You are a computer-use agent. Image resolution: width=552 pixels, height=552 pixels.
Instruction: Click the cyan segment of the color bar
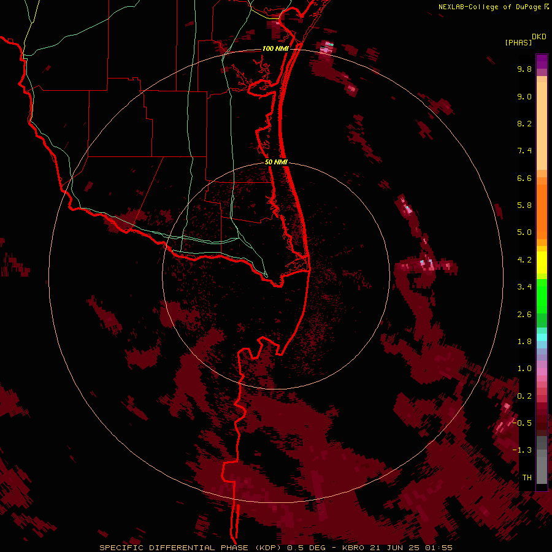click(542, 337)
